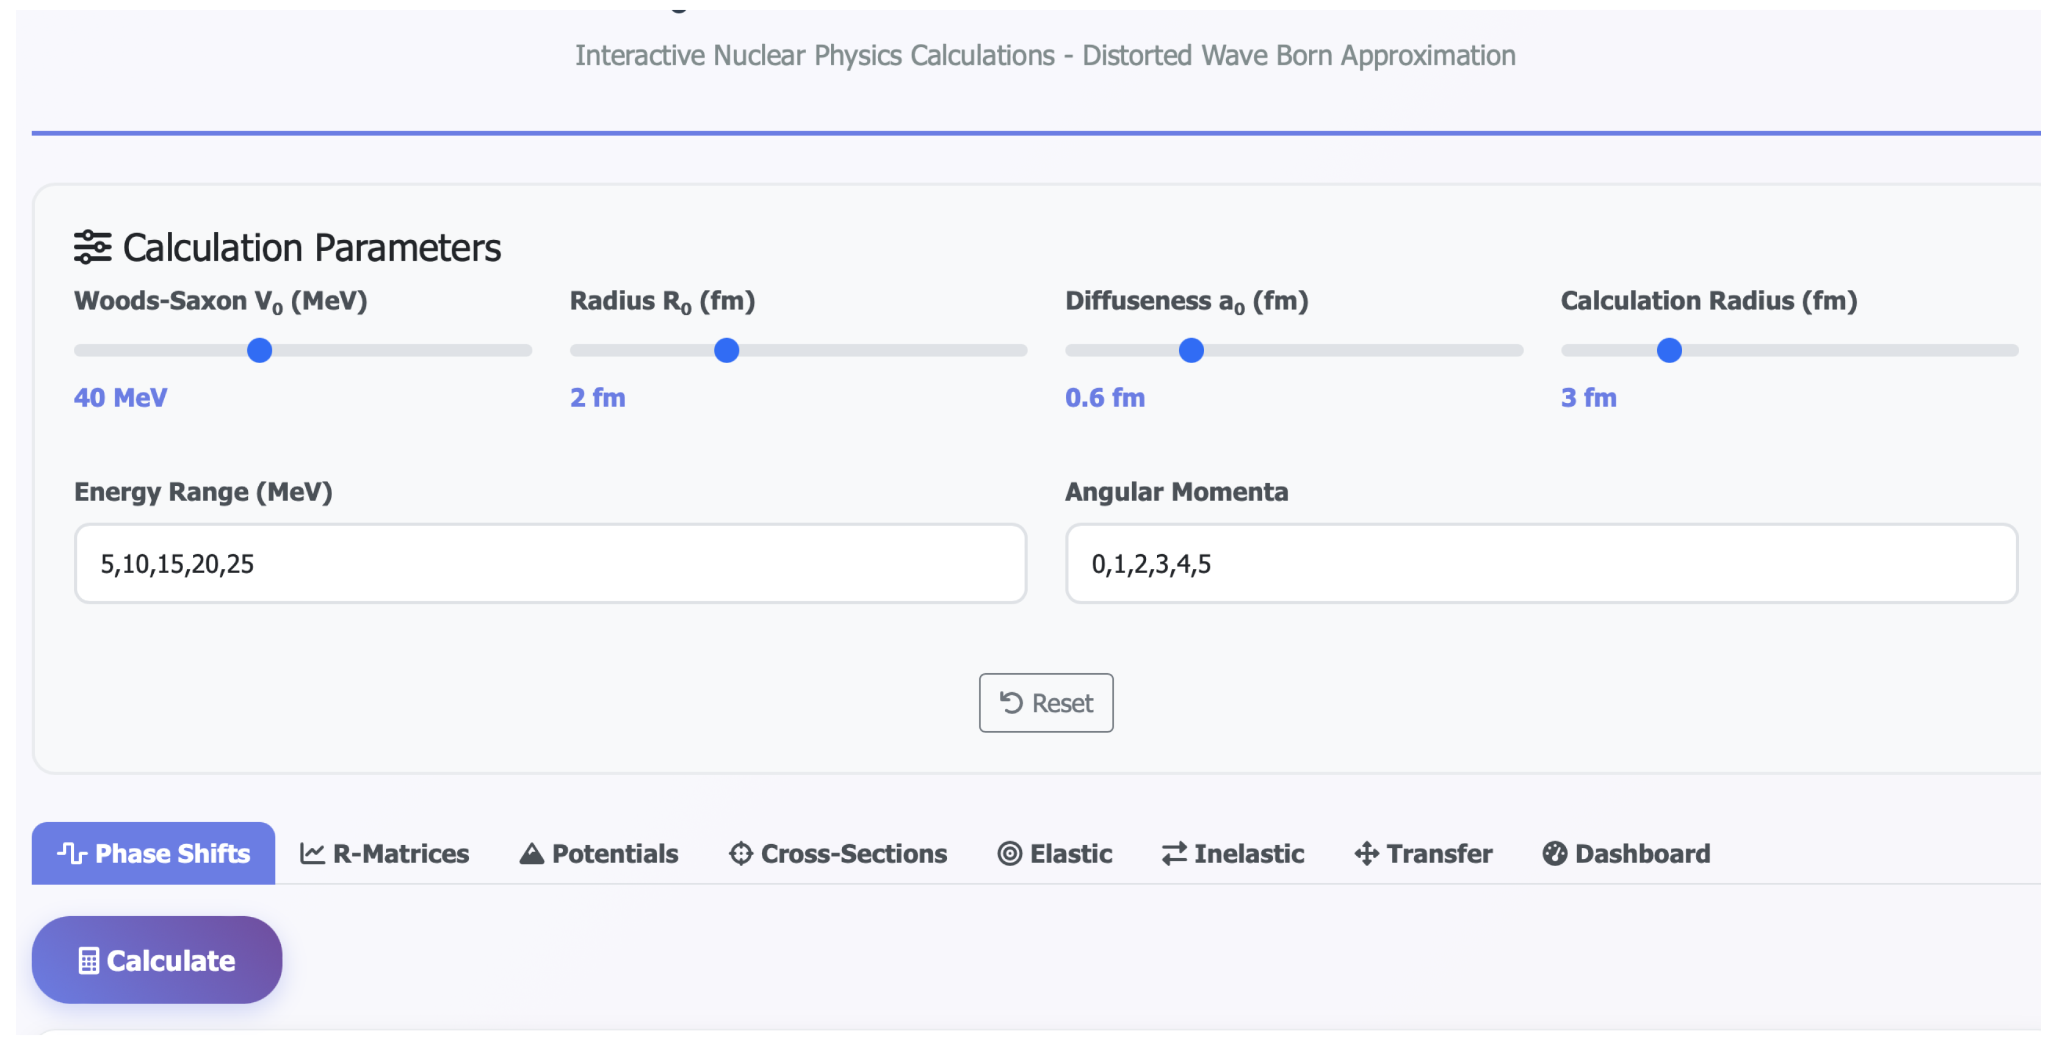Click the Calculation Parameters heading
2057x1045 pixels.
(311, 247)
